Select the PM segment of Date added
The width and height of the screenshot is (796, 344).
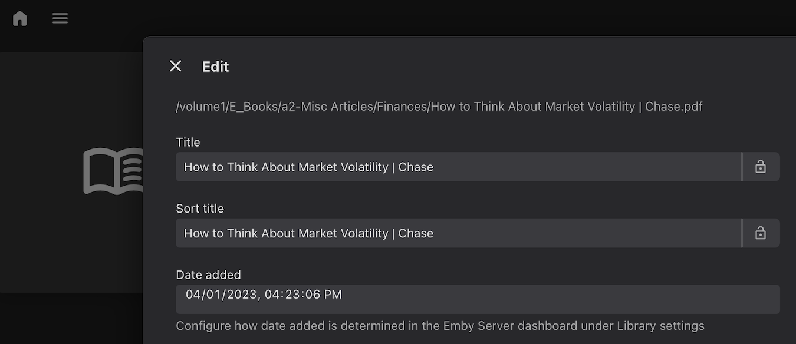[333, 295]
